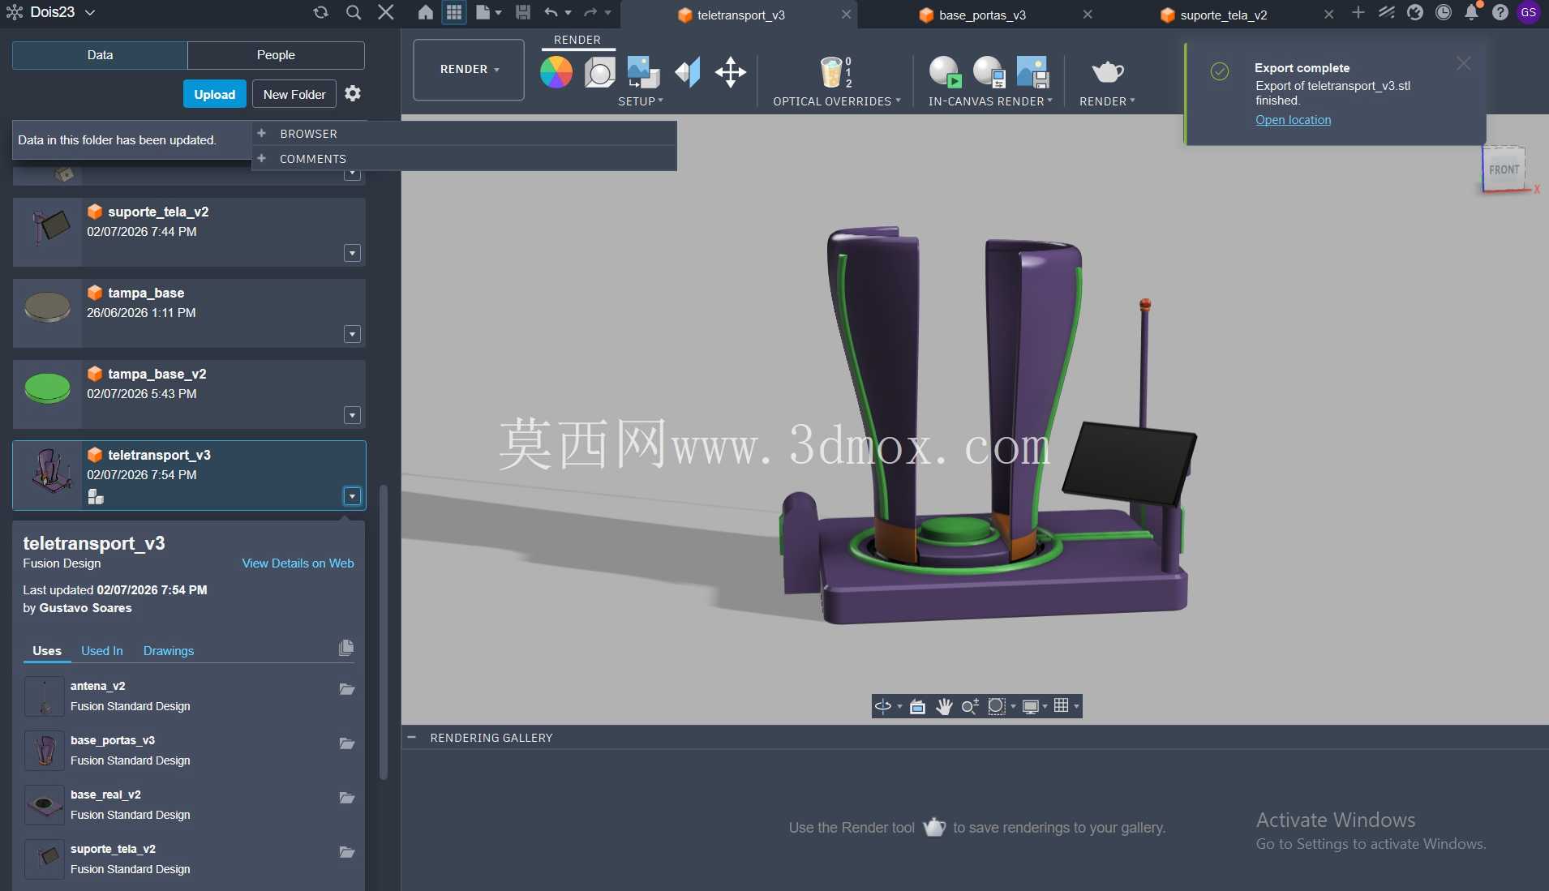Open tampa_base_v2 item dropdown arrow

tap(352, 416)
